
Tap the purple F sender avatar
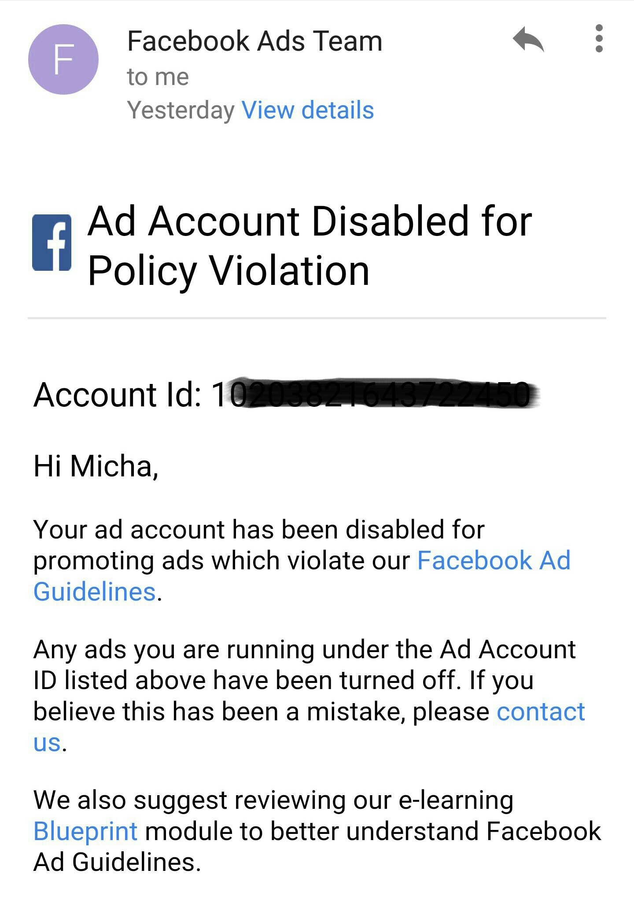coord(63,59)
